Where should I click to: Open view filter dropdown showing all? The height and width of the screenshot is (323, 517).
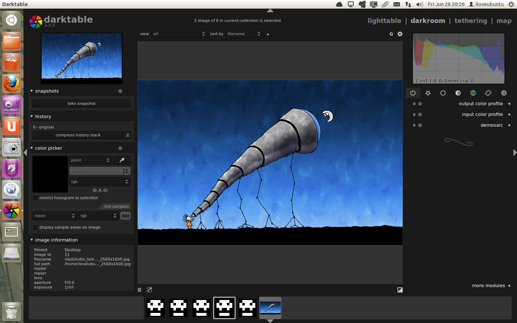(179, 34)
